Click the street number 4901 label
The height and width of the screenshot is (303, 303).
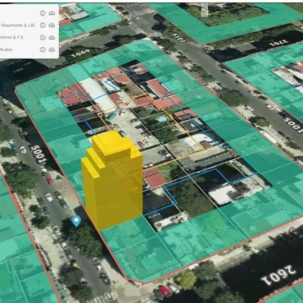coord(79,52)
